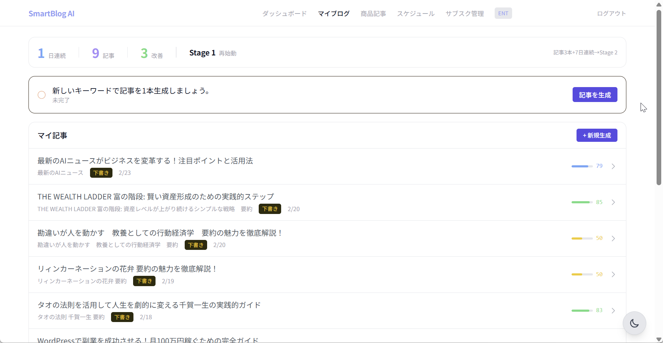This screenshot has width=663, height=343.
Task: Click the + 新規生成 button
Action: click(x=596, y=135)
